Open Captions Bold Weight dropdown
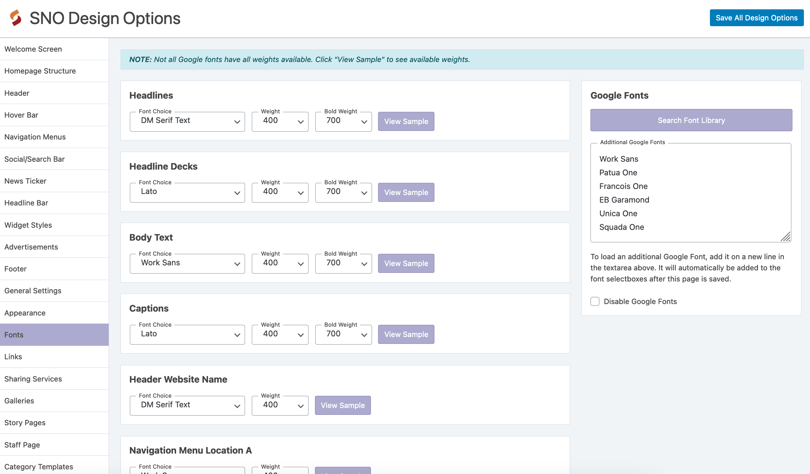The image size is (810, 474). 344,335
